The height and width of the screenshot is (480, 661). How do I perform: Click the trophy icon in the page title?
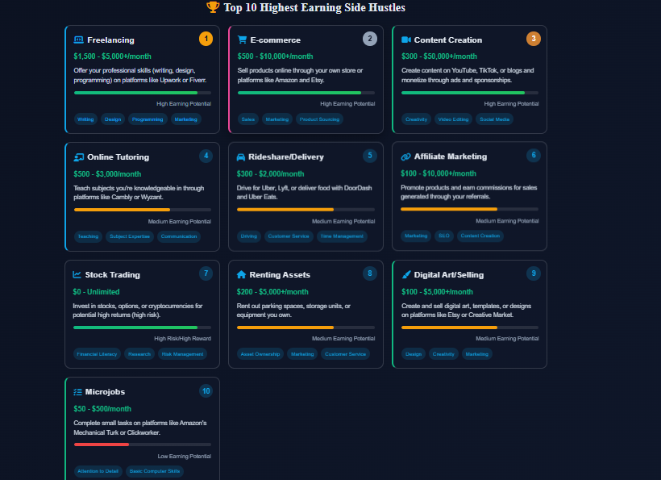(x=212, y=7)
